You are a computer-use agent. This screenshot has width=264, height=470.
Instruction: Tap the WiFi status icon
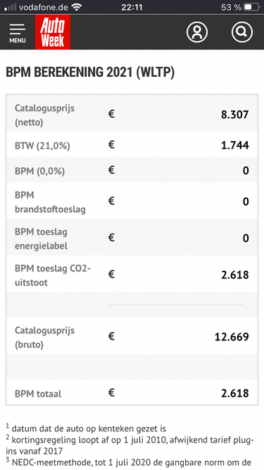(77, 7)
